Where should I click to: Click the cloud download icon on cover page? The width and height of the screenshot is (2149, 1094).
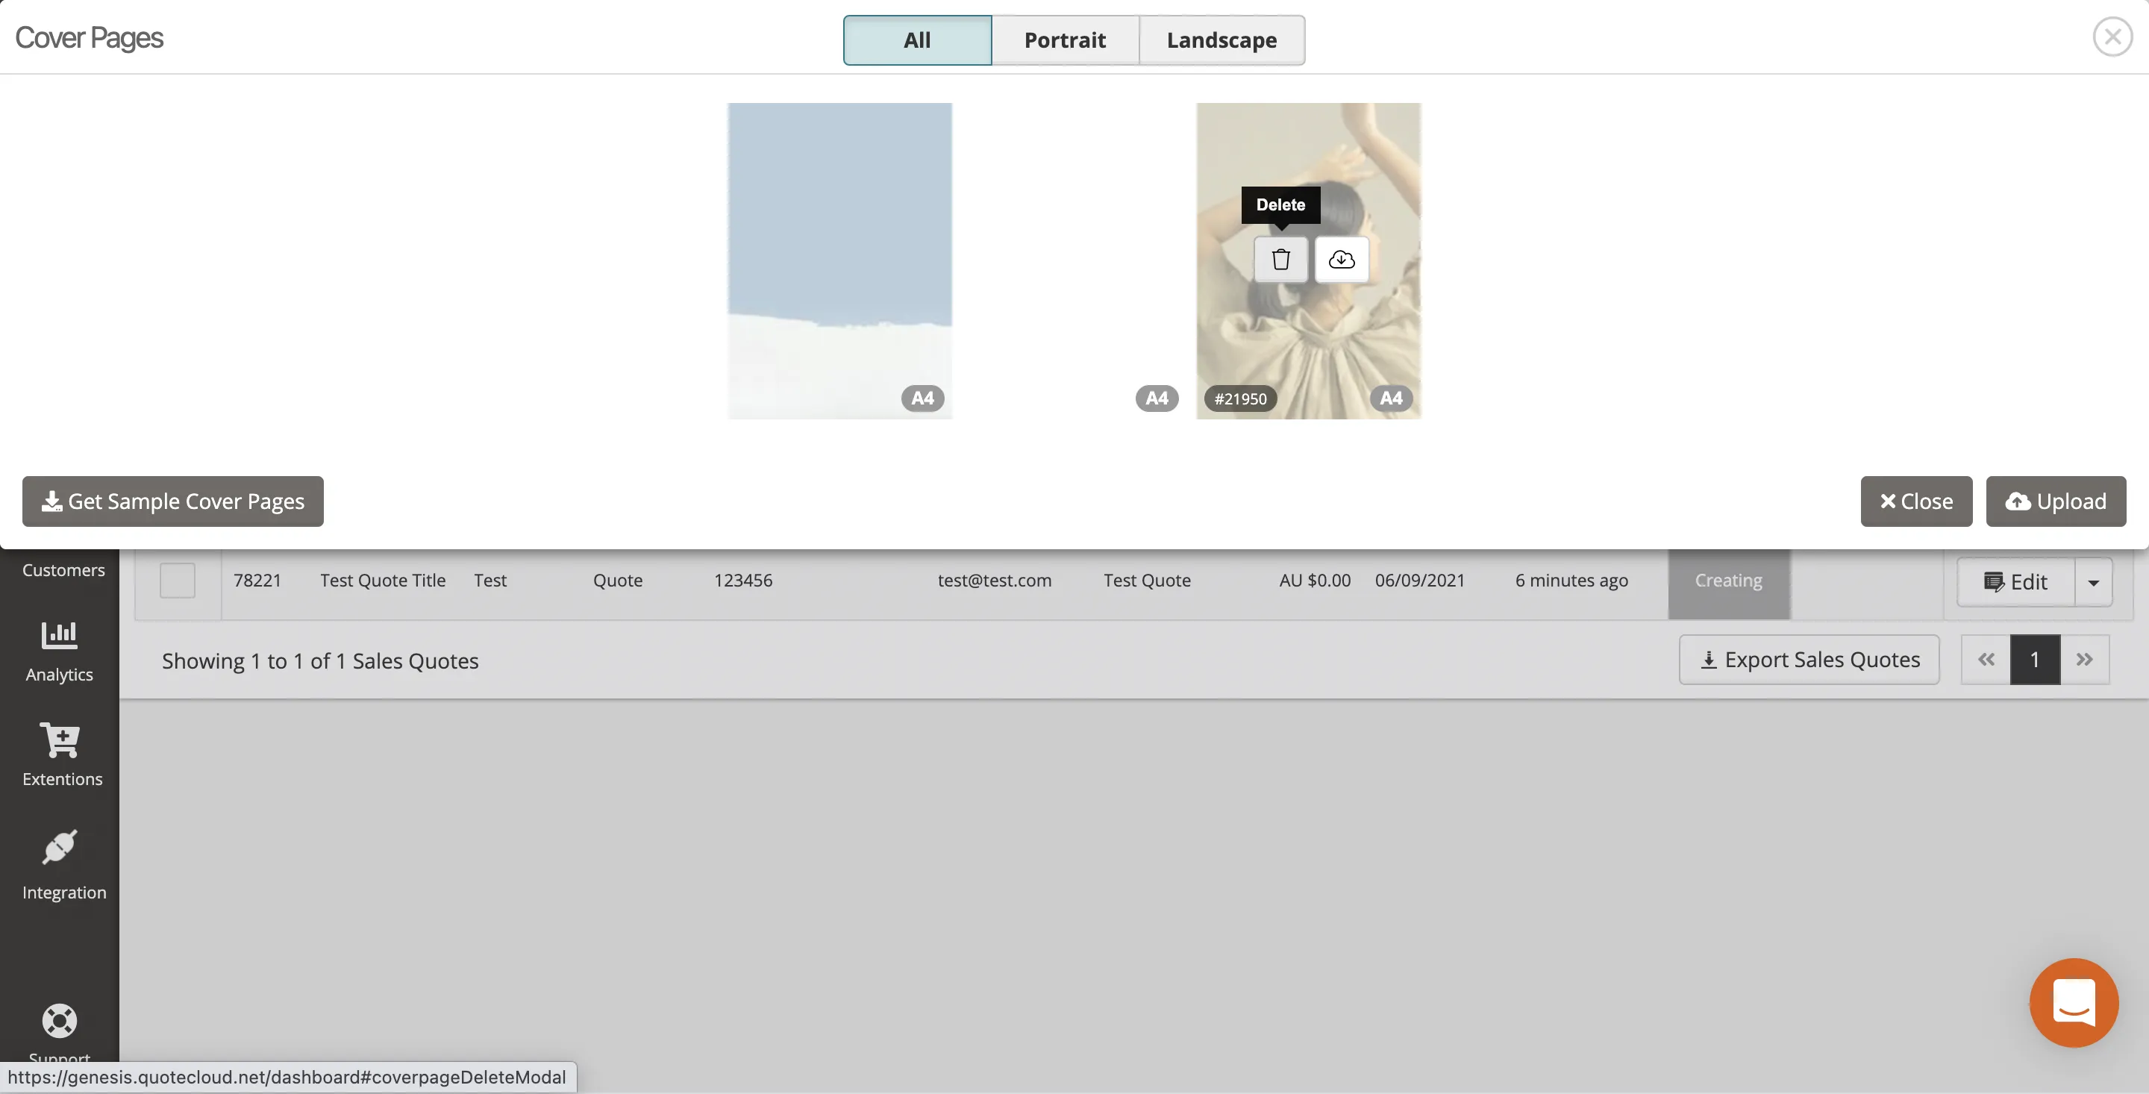(1342, 260)
